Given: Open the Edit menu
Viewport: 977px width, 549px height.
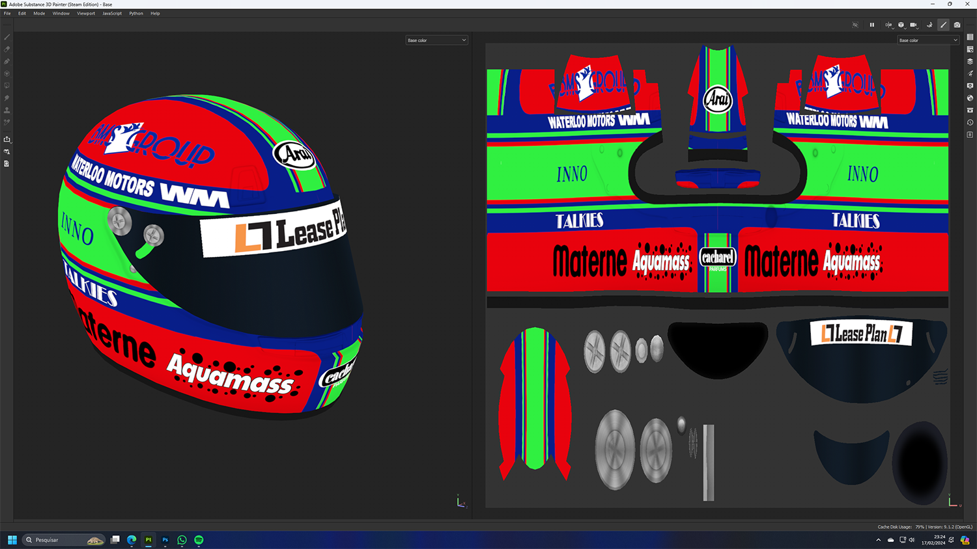Looking at the screenshot, I should [x=22, y=13].
